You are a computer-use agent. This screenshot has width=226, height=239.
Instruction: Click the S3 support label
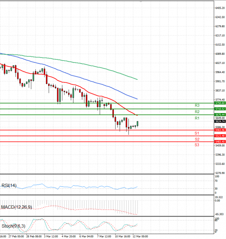click(197, 145)
